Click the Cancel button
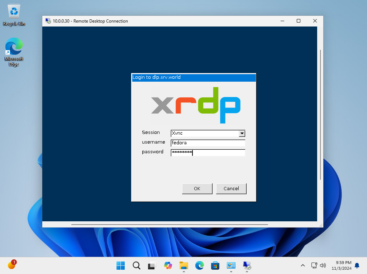 [231, 189]
